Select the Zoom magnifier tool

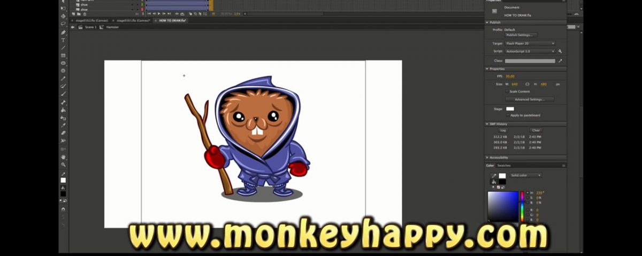click(x=63, y=165)
